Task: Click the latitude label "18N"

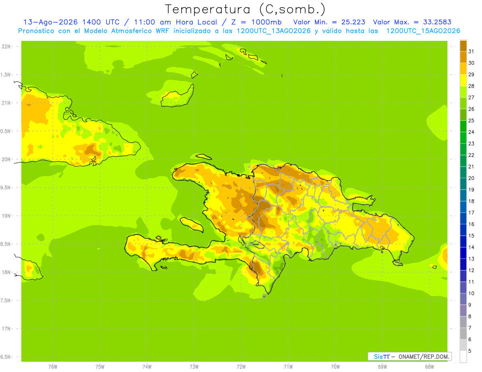Action: (x=6, y=272)
